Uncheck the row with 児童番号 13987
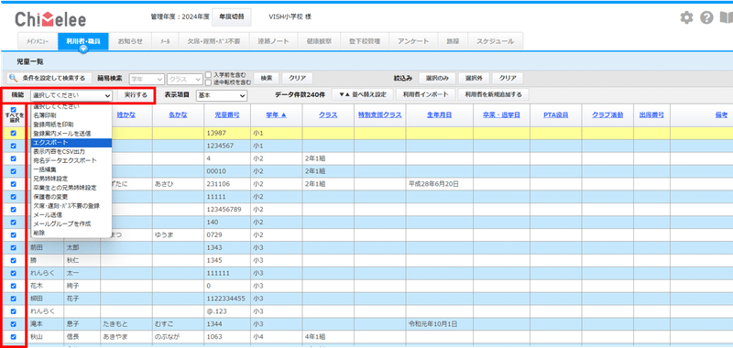733x348 pixels. pos(13,133)
